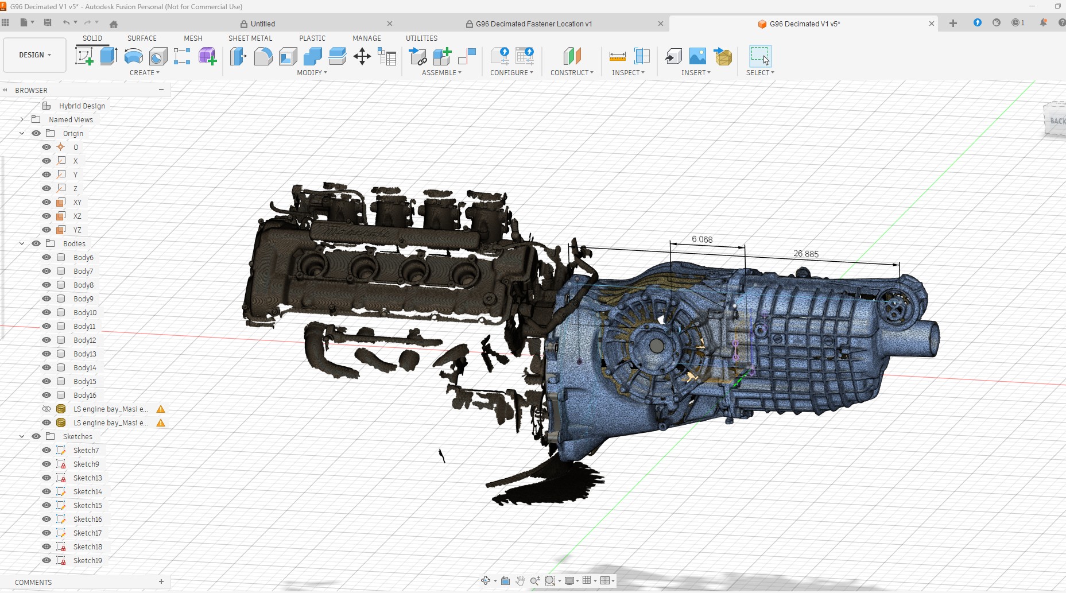Hide Body6 using its eye icon

46,257
